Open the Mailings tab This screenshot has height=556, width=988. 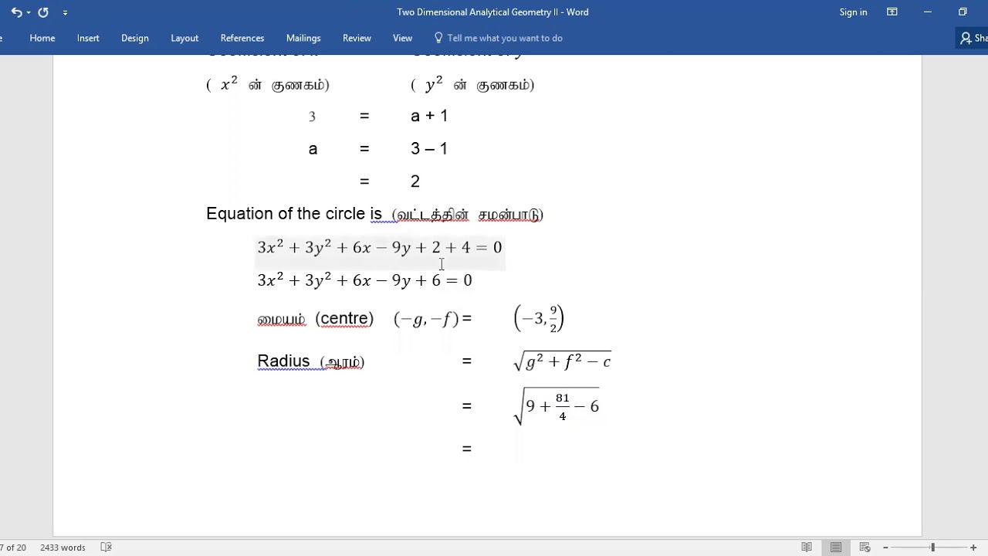(x=303, y=38)
